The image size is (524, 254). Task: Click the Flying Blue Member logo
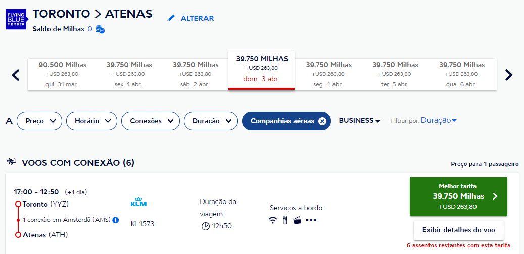pos(16,19)
